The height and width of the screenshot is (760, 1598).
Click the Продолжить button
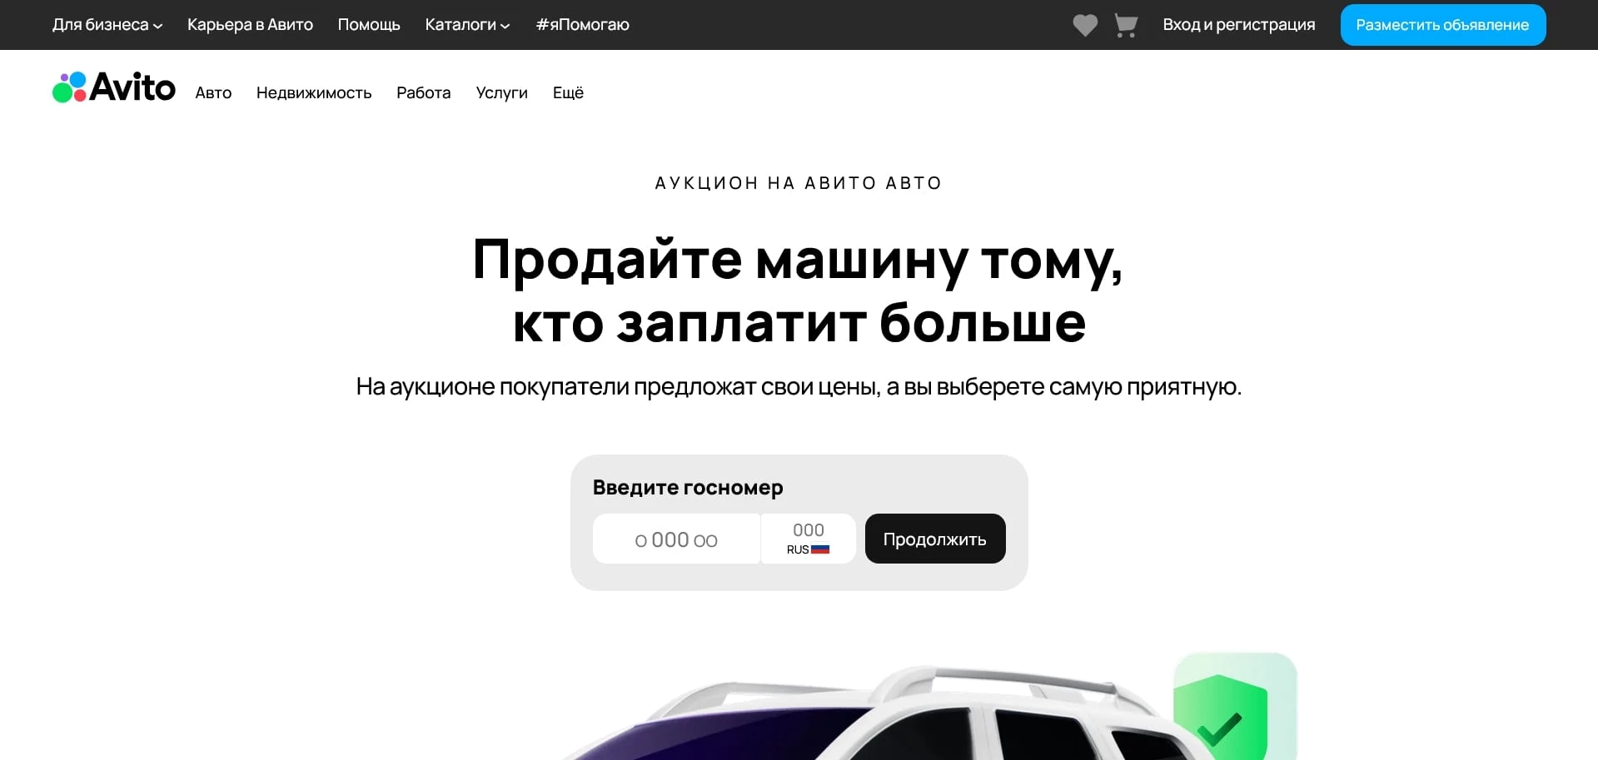934,539
